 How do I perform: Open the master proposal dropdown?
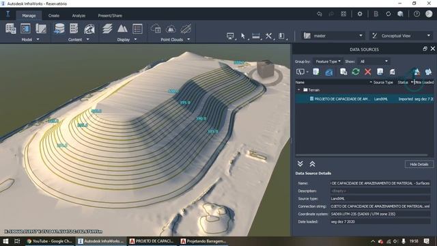333,36
